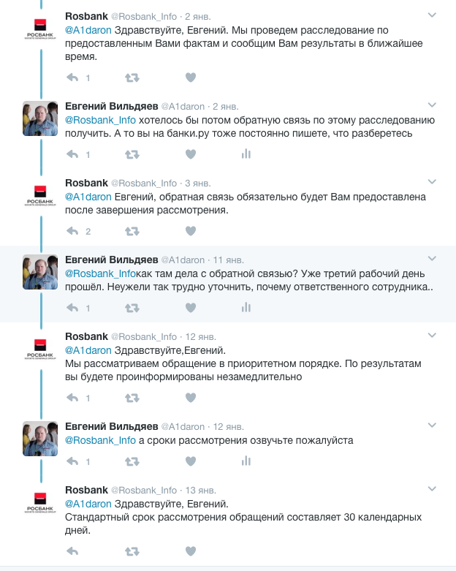Reply to Евгений's 12 Jan tweet
Screen dimensions: 456x571
coord(72,462)
